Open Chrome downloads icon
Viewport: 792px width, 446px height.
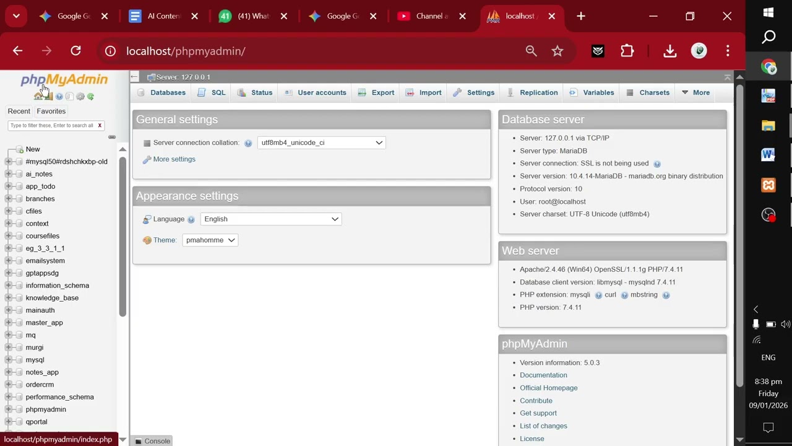pyautogui.click(x=669, y=51)
